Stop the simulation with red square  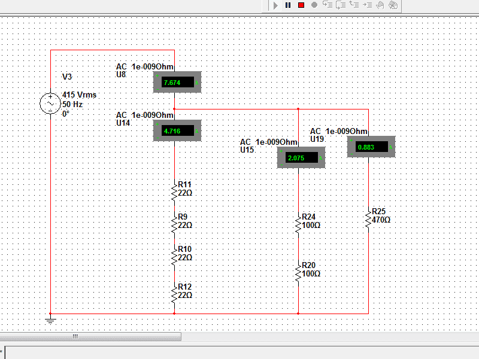tap(301, 5)
